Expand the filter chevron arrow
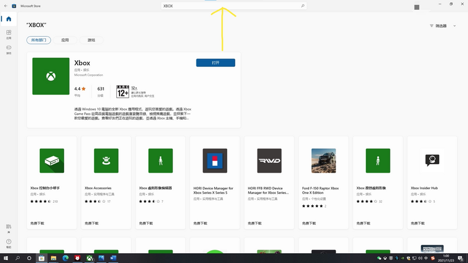This screenshot has height=263, width=468. pyautogui.click(x=454, y=26)
